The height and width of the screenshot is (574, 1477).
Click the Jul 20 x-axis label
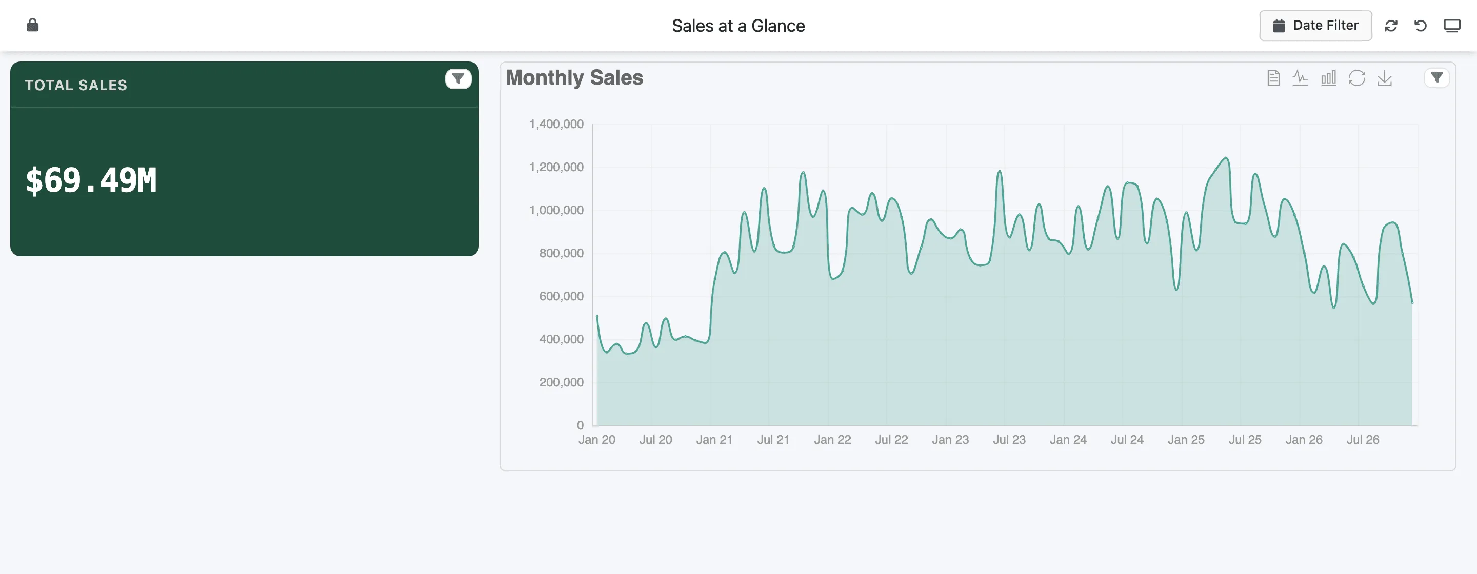(x=655, y=439)
